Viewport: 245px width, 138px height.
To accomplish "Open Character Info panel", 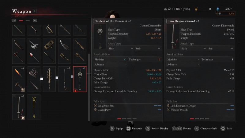I will coord(206,128).
